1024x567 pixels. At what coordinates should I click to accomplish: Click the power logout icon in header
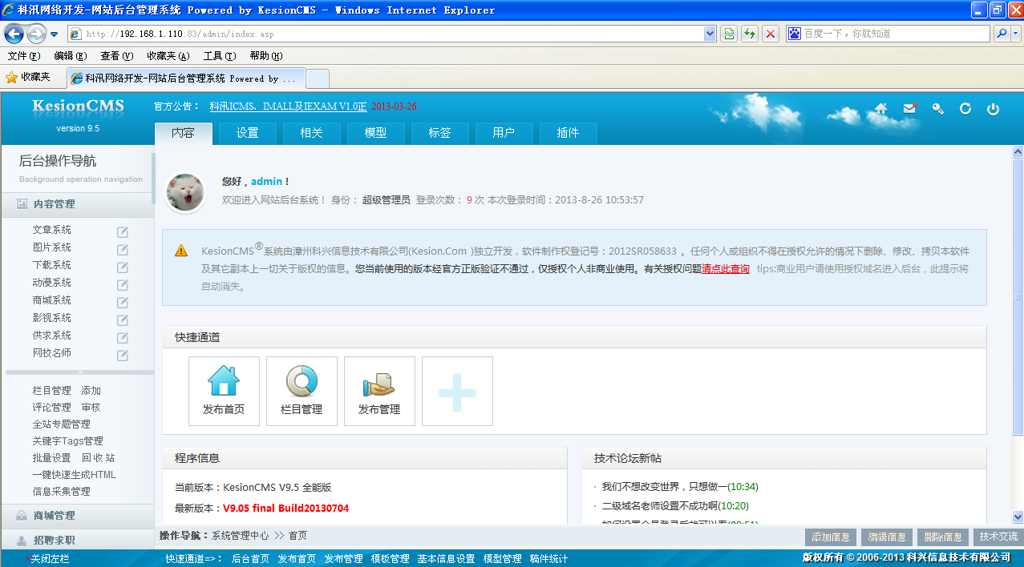[x=993, y=109]
